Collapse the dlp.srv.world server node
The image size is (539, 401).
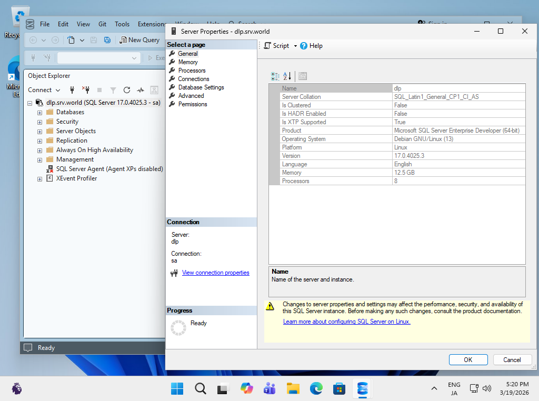(30, 103)
